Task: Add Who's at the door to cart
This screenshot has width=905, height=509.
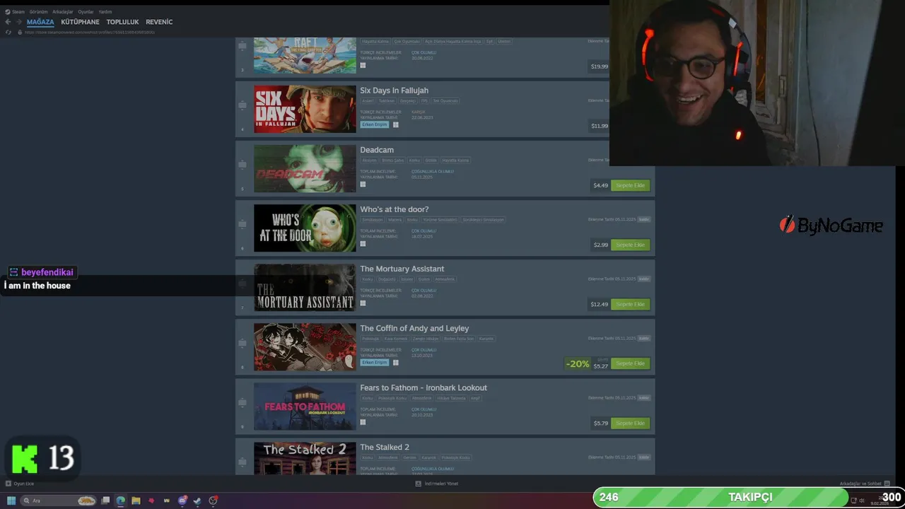Action: click(x=630, y=245)
